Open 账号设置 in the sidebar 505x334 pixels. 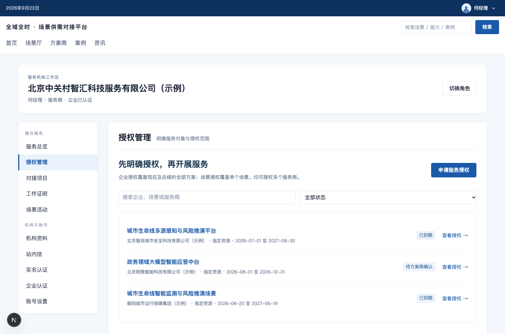58,301
